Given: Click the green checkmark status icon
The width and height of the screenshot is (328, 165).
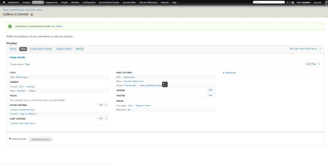Looking at the screenshot, I should 10,26.
